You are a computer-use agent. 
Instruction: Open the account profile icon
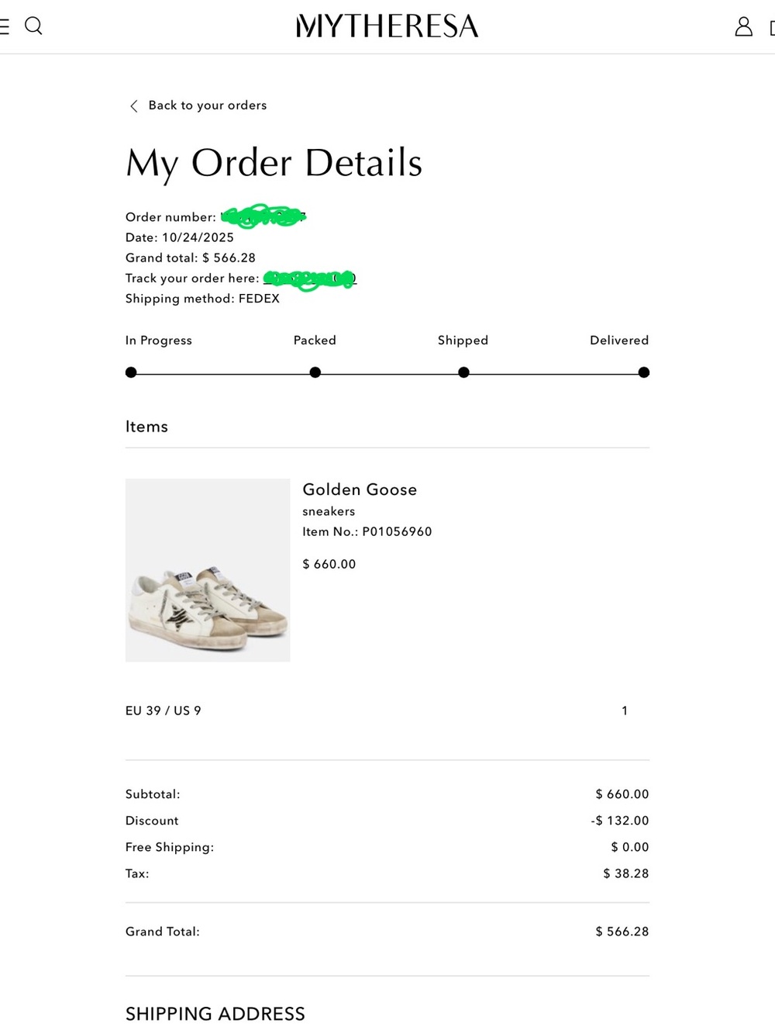743,26
